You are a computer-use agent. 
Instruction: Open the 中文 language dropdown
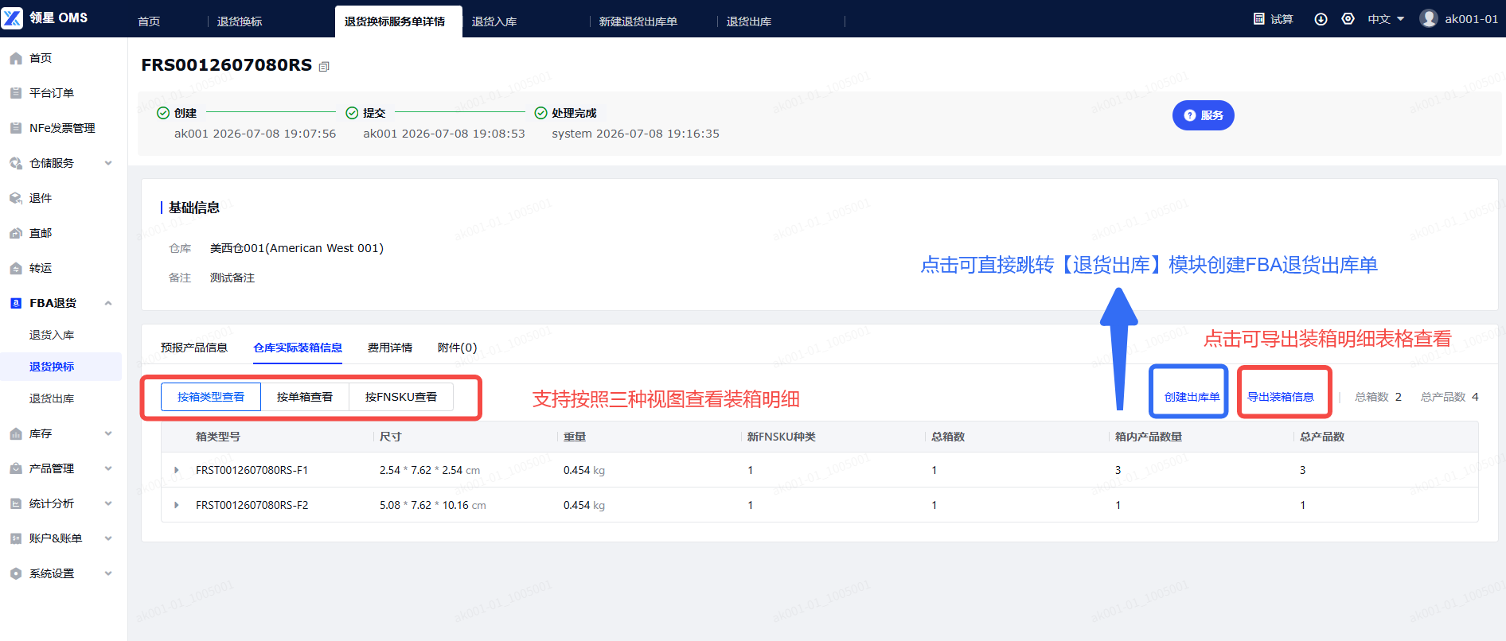point(1386,19)
